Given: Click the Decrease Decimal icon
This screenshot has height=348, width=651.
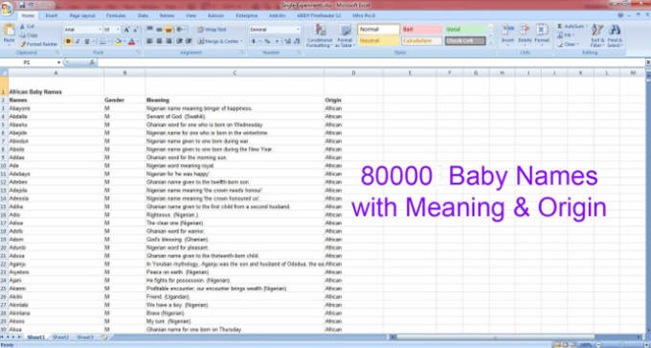Looking at the screenshot, I should pyautogui.click(x=297, y=41).
